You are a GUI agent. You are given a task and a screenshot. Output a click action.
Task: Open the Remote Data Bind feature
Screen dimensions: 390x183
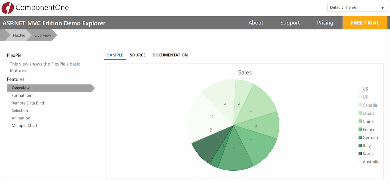pyautogui.click(x=28, y=103)
